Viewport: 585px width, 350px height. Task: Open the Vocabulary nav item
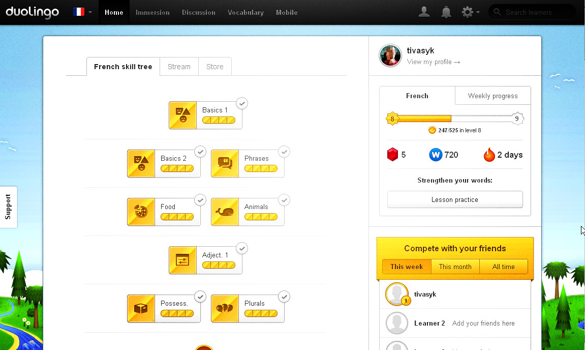(x=245, y=12)
